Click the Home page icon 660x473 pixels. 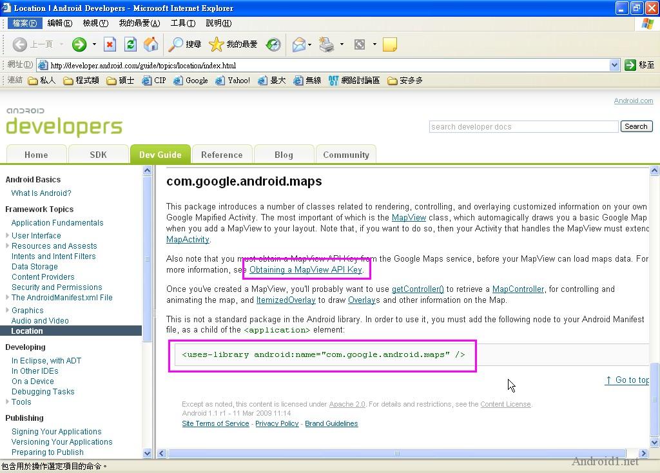[x=151, y=44]
